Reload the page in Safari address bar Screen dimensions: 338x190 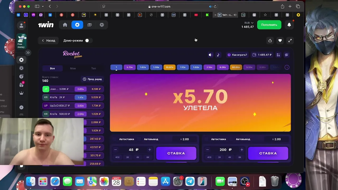215,7
